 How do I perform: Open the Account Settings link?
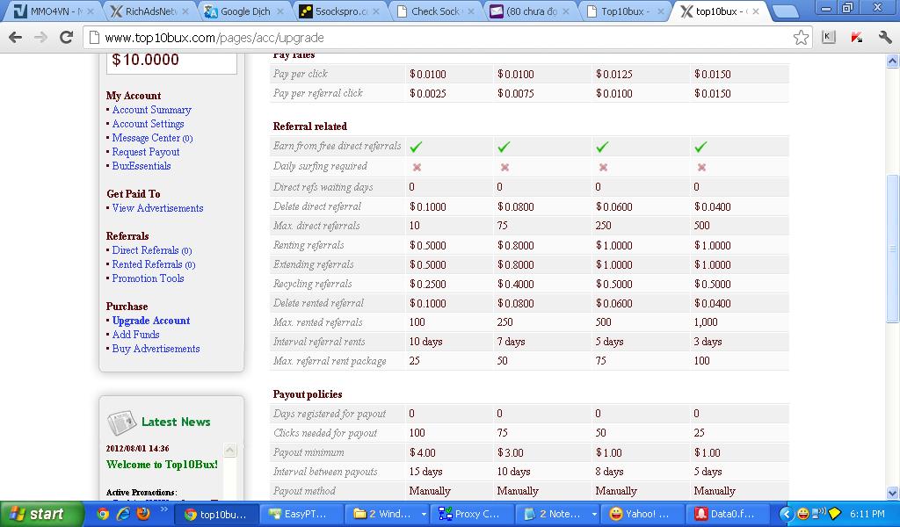(x=148, y=124)
